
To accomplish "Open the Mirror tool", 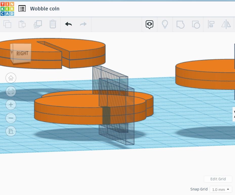I will (x=226, y=24).
